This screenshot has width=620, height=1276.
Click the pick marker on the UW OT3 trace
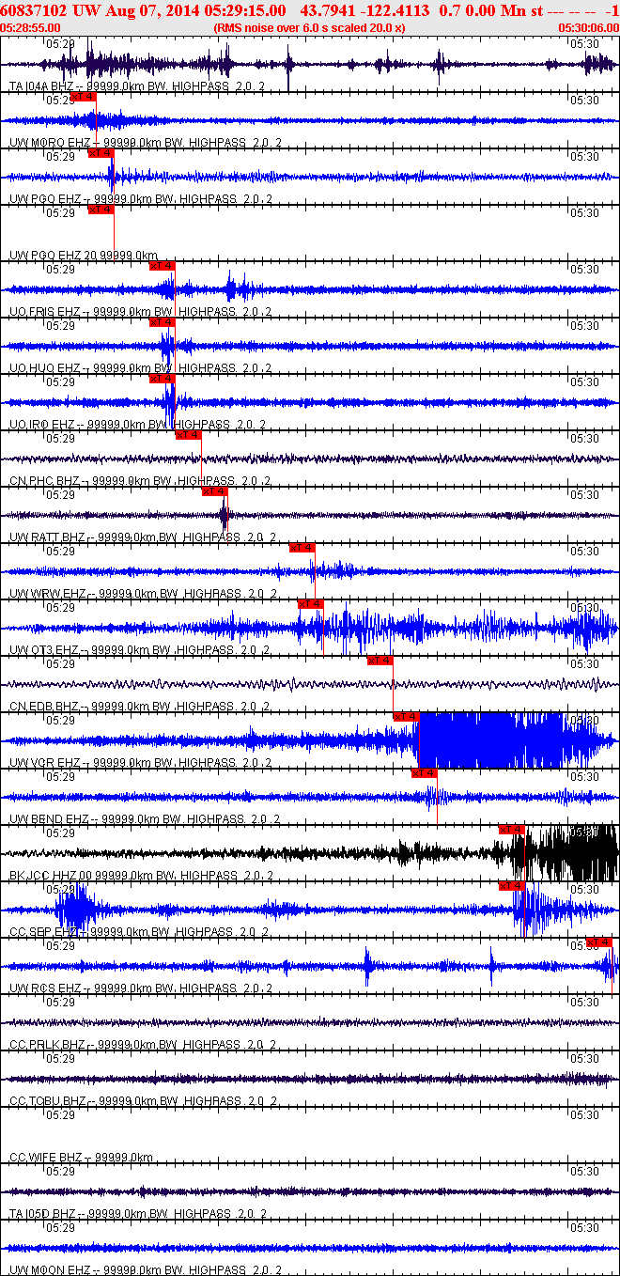(x=310, y=603)
